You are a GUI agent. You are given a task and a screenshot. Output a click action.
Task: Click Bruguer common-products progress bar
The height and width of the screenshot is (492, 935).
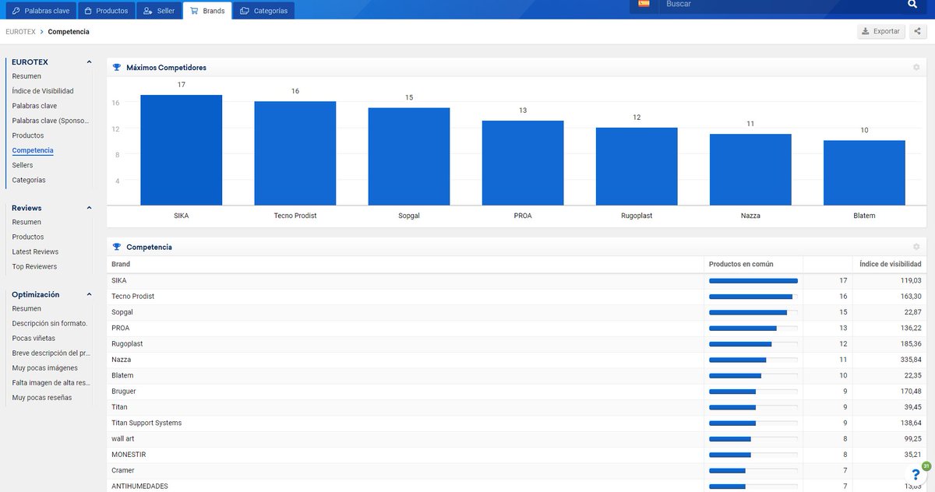753,392
